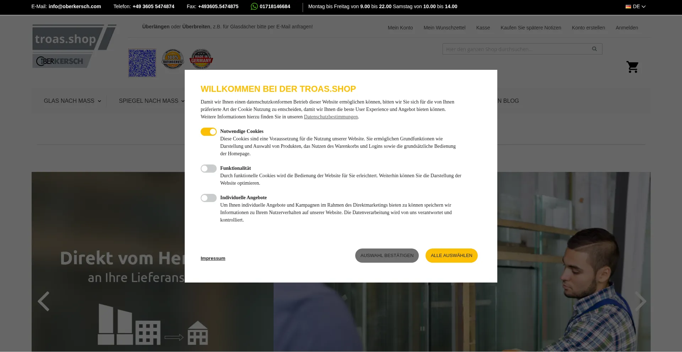The height and width of the screenshot is (352, 682).
Task: Click the shop search input field
Action: 515,49
